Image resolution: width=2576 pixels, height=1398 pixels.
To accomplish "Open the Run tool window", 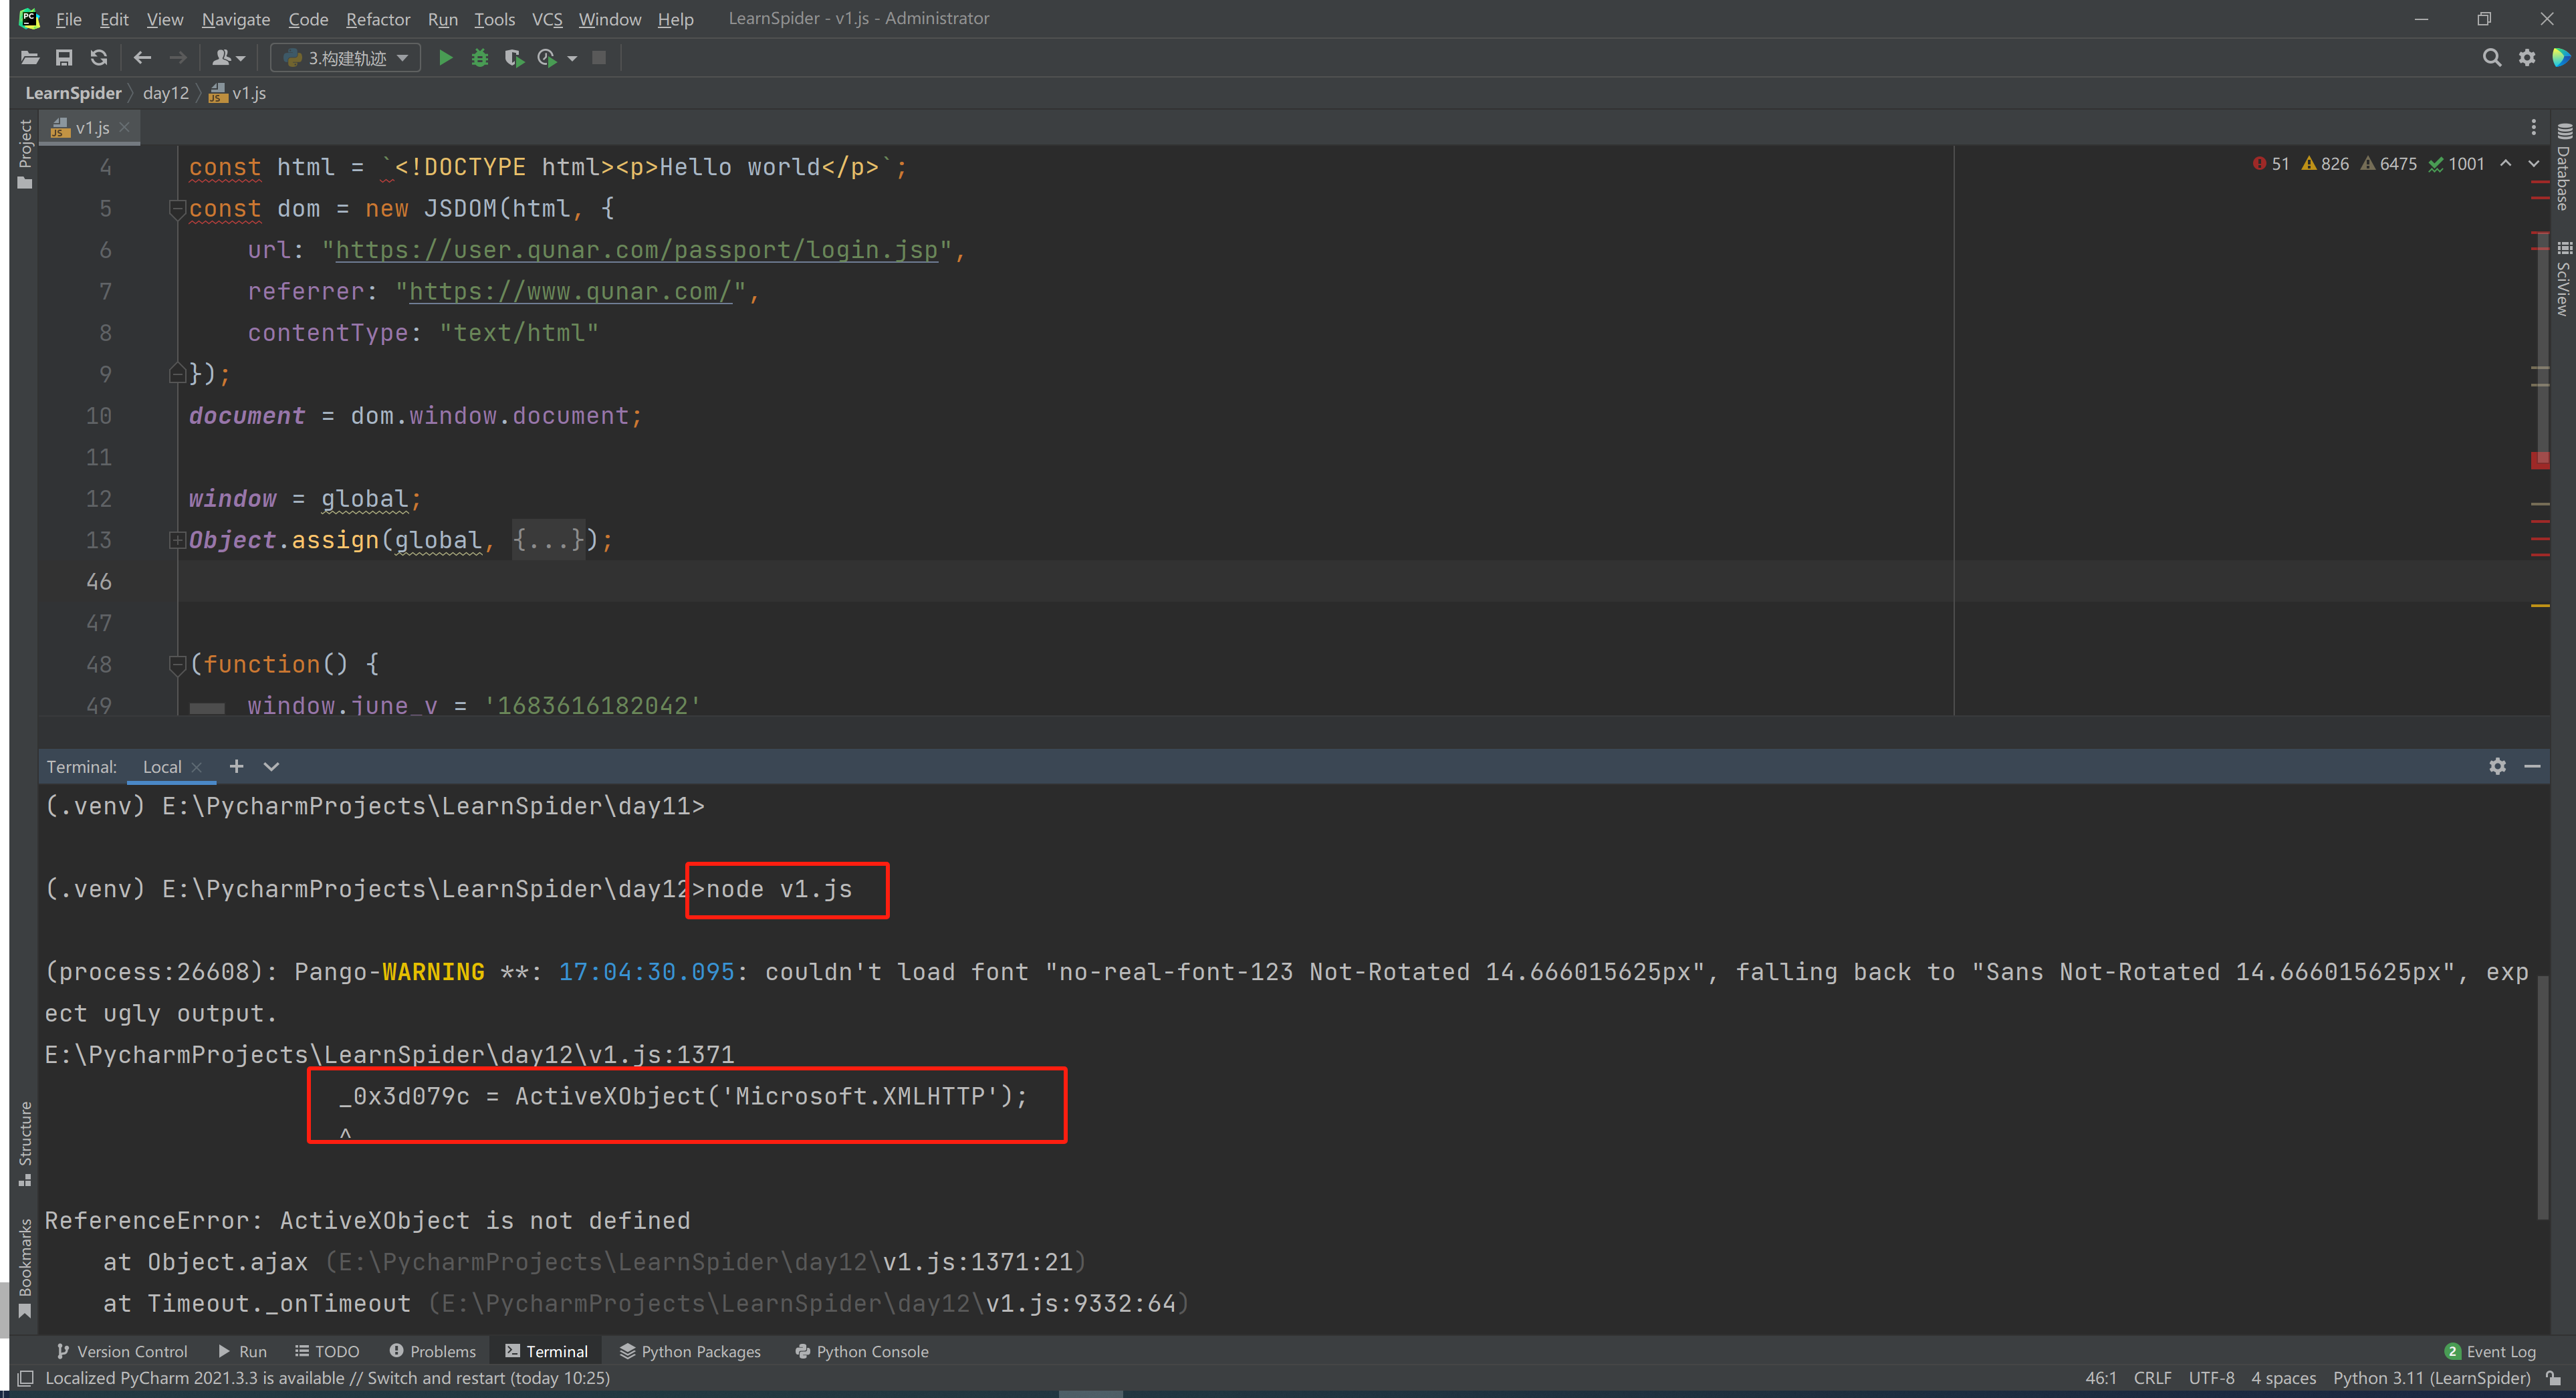I will pos(242,1352).
